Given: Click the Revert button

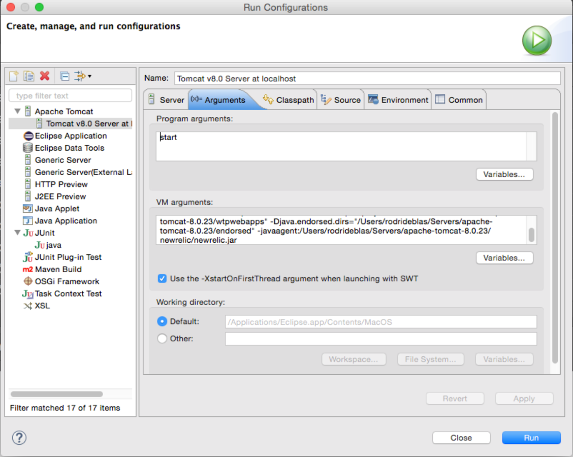Looking at the screenshot, I should click(455, 399).
